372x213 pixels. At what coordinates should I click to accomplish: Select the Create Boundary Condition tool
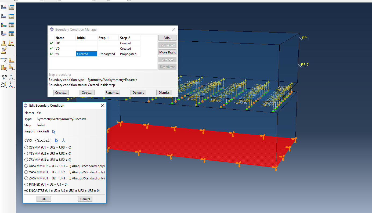4,16
